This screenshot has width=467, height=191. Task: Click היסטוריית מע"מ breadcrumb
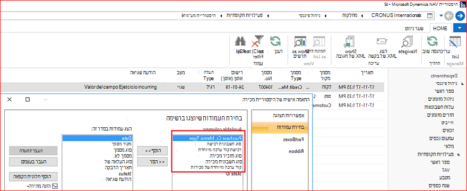tap(198, 15)
